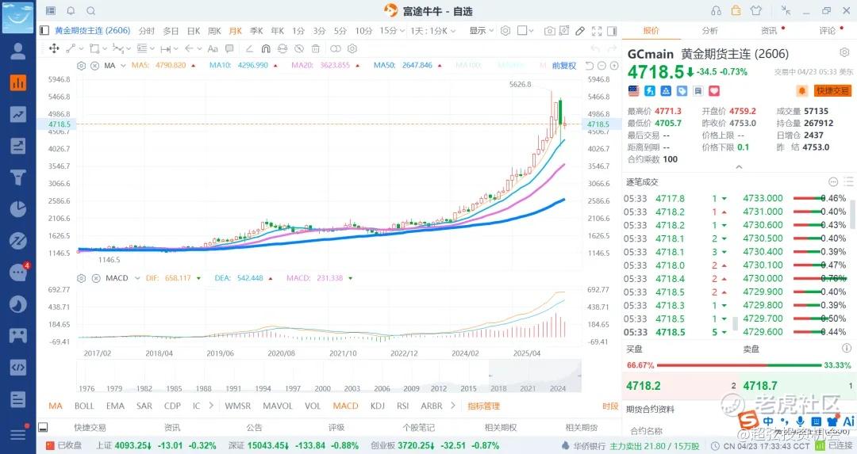Screen dimensions: 857x454
Task: Open the 1天:1分K period dropdown
Action: pyautogui.click(x=435, y=31)
